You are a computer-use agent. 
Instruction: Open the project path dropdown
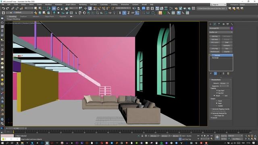pos(212,8)
